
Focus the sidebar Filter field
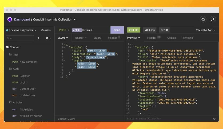[20, 38]
